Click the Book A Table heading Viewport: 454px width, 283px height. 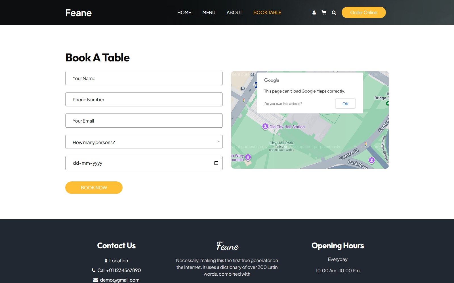click(98, 58)
